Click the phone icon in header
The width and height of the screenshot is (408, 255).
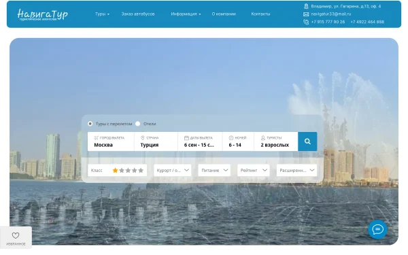pos(306,22)
